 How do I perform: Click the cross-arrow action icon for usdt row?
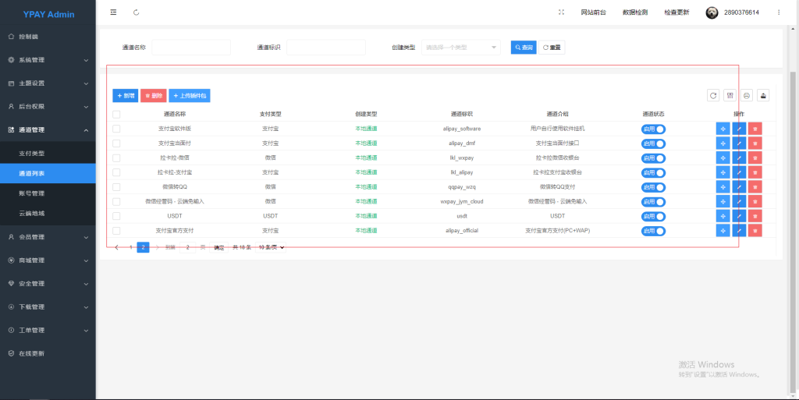[723, 216]
